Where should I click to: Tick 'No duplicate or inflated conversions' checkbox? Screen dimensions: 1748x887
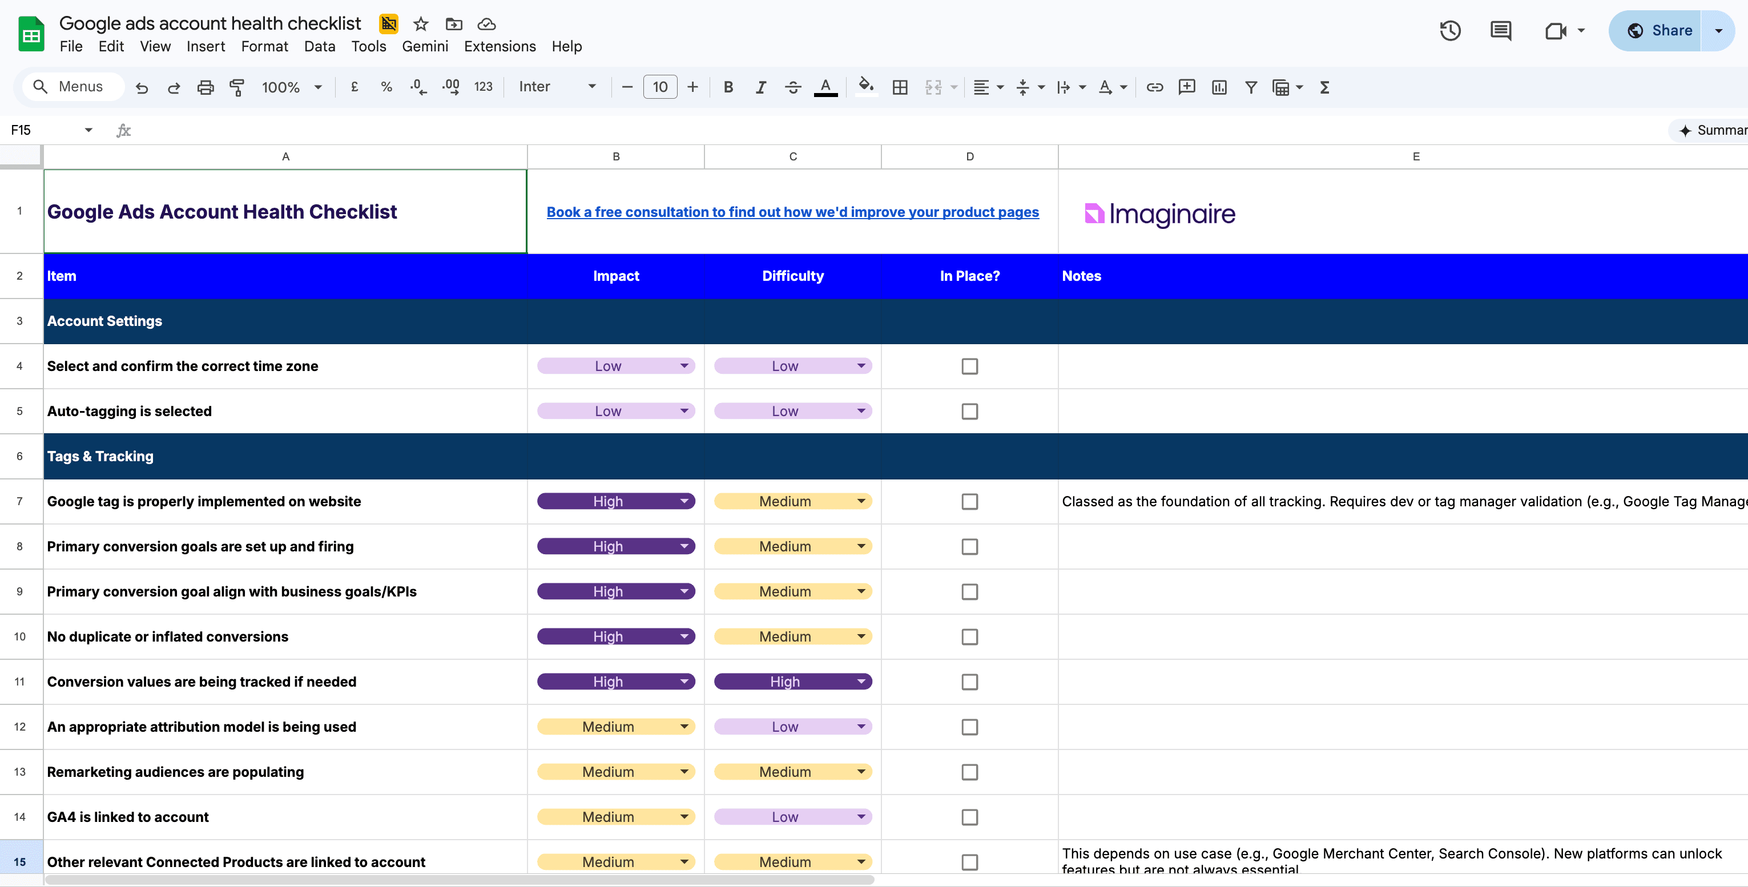pos(970,636)
